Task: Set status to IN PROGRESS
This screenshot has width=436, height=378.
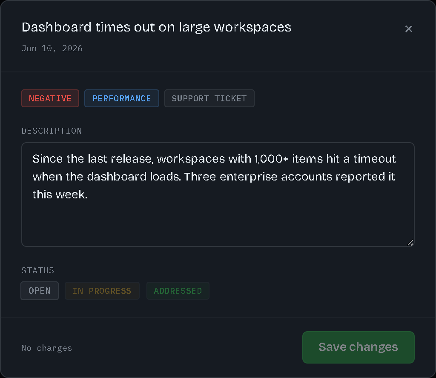Action: click(x=102, y=291)
